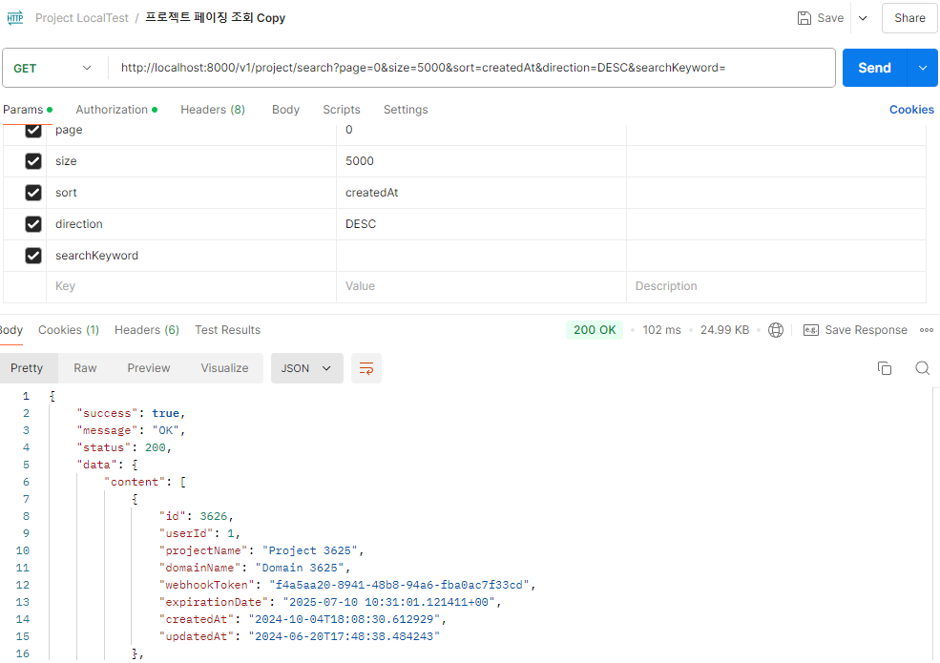This screenshot has width=940, height=663.
Task: Open the Test Results tab
Action: (227, 330)
